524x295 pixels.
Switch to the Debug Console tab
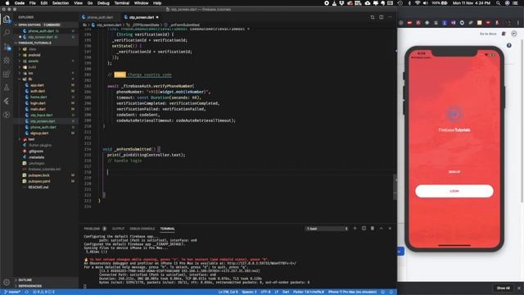142,229
